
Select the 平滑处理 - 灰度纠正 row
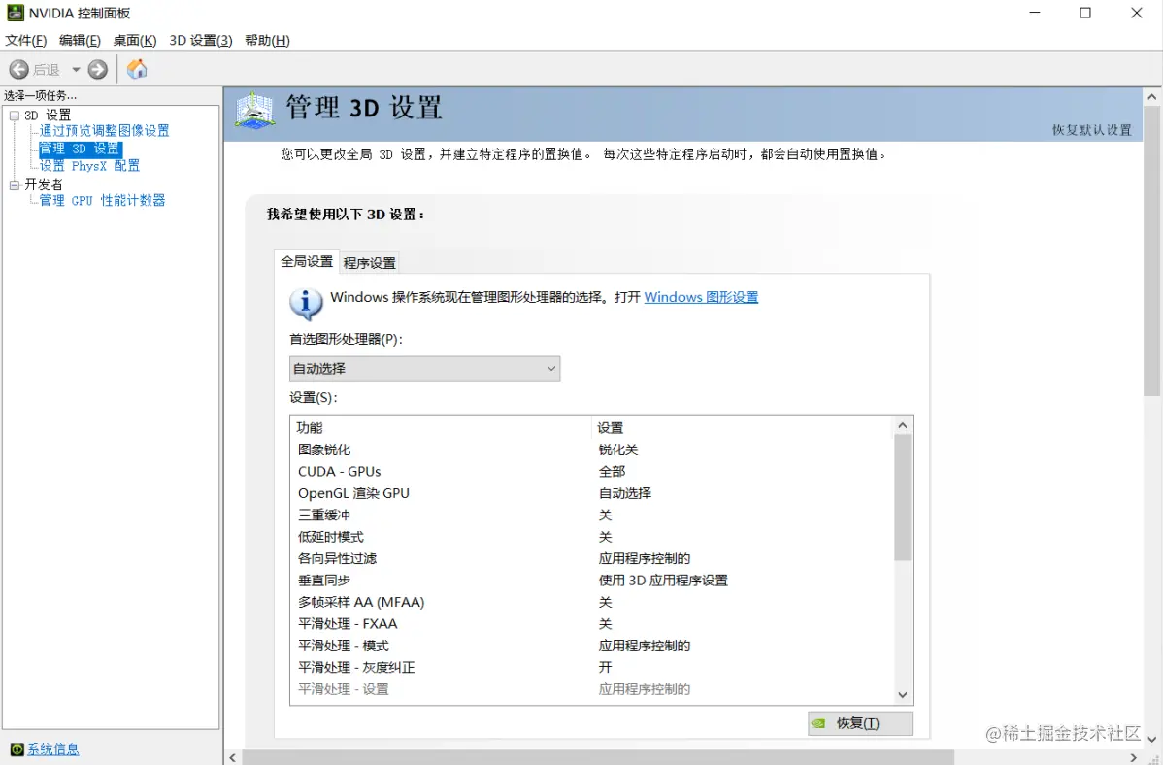592,667
